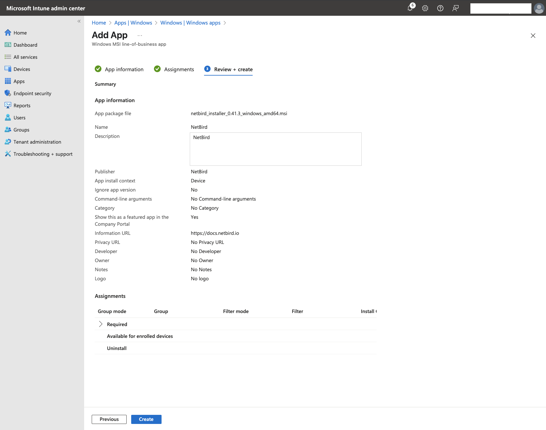
Task: Click the Create button
Action: click(x=146, y=419)
